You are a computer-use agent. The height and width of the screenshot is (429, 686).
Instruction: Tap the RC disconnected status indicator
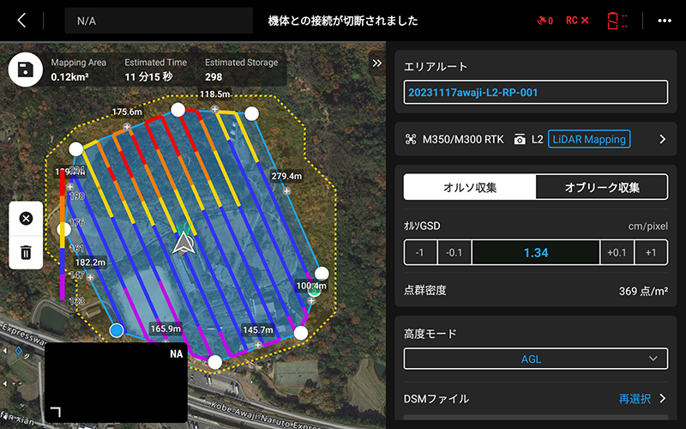click(577, 21)
